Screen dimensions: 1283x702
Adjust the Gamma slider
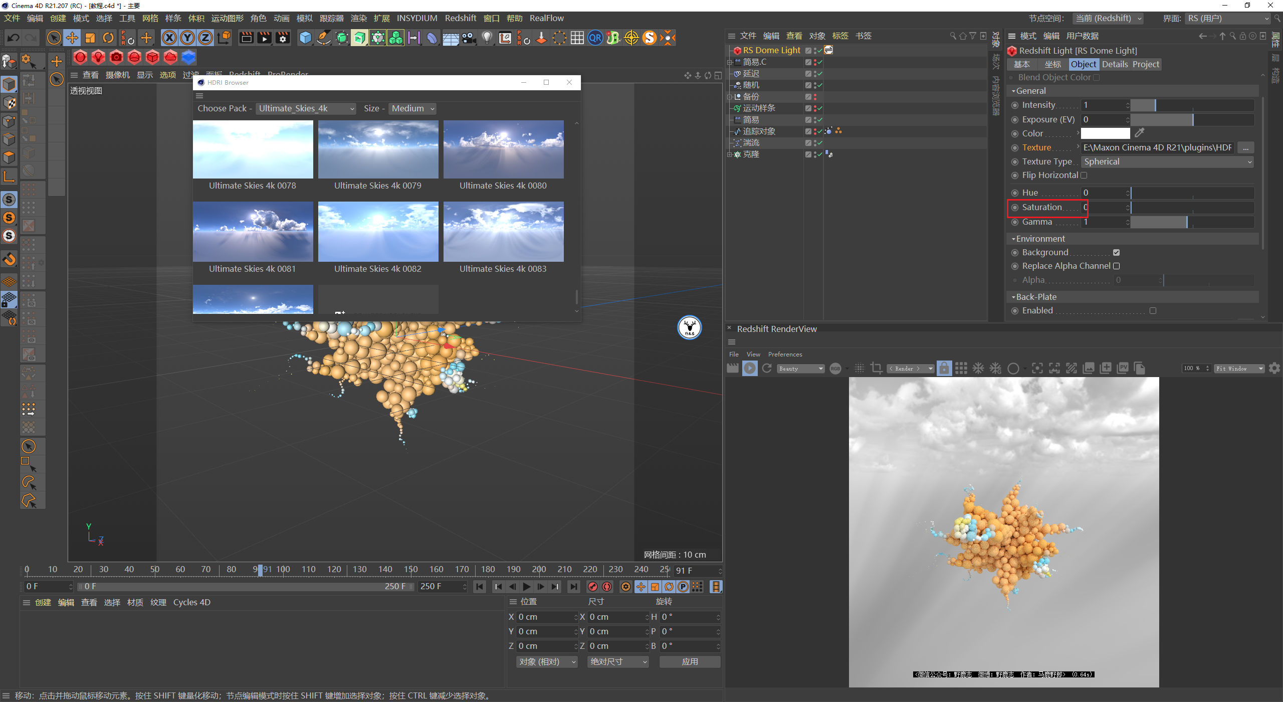(x=1192, y=222)
